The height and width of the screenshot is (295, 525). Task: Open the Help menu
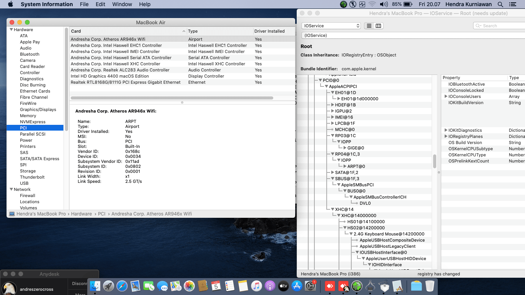coord(145,4)
